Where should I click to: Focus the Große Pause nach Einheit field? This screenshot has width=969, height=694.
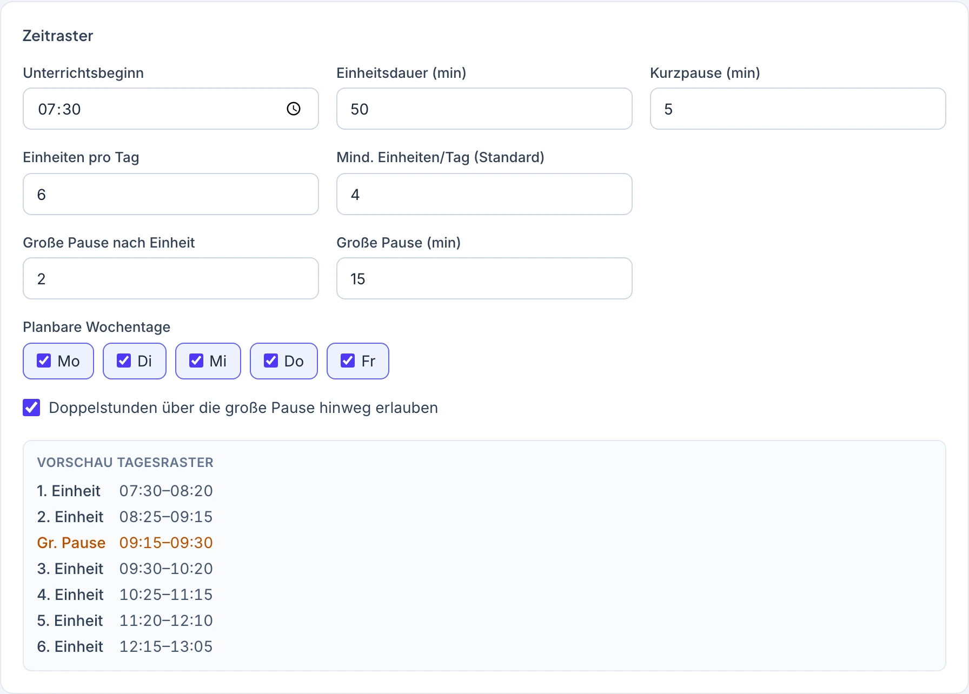171,278
